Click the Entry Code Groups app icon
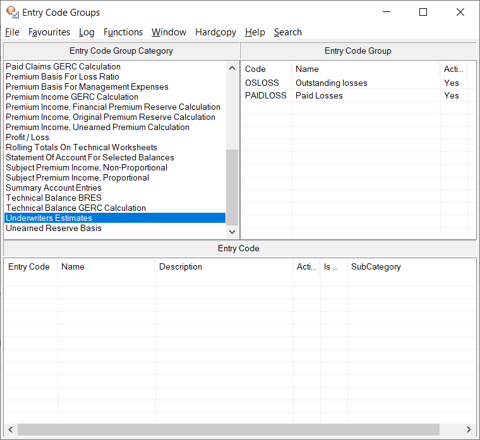 pyautogui.click(x=11, y=12)
